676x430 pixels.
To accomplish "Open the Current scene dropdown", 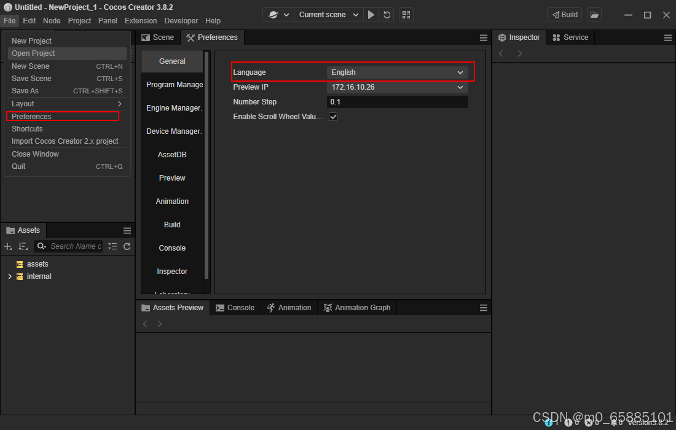I will coord(329,15).
